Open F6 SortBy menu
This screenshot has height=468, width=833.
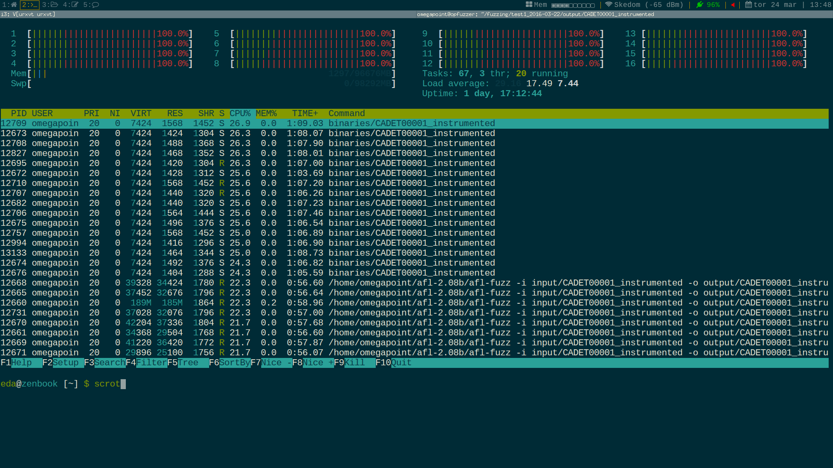point(235,363)
